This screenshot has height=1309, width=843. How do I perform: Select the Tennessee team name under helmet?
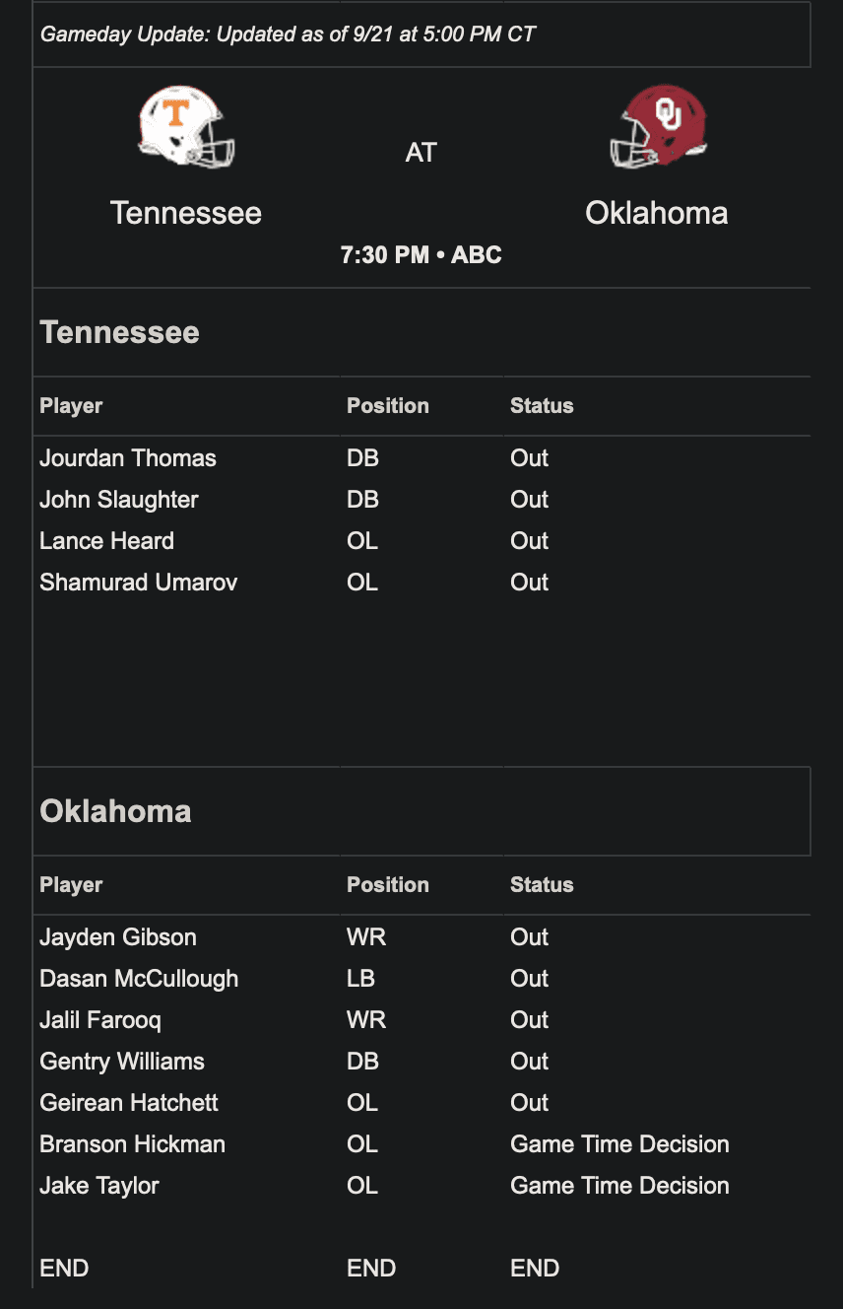tap(186, 213)
